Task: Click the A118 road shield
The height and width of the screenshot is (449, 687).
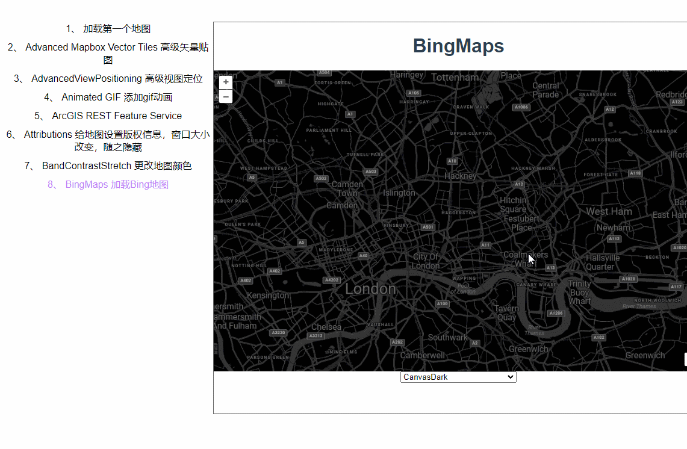Action: pos(635,173)
